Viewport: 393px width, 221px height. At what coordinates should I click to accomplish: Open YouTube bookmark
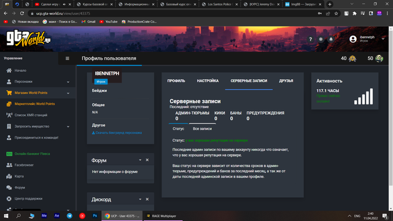[x=109, y=22]
